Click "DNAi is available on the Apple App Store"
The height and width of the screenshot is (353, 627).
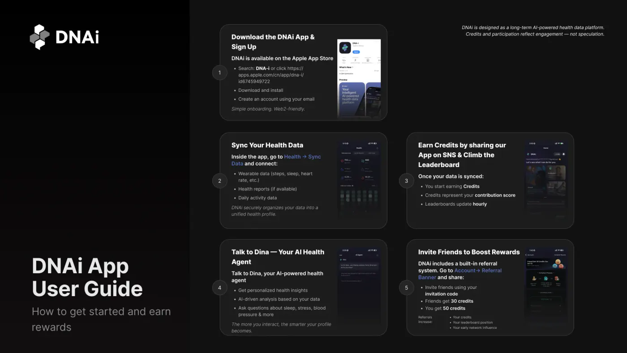282,58
